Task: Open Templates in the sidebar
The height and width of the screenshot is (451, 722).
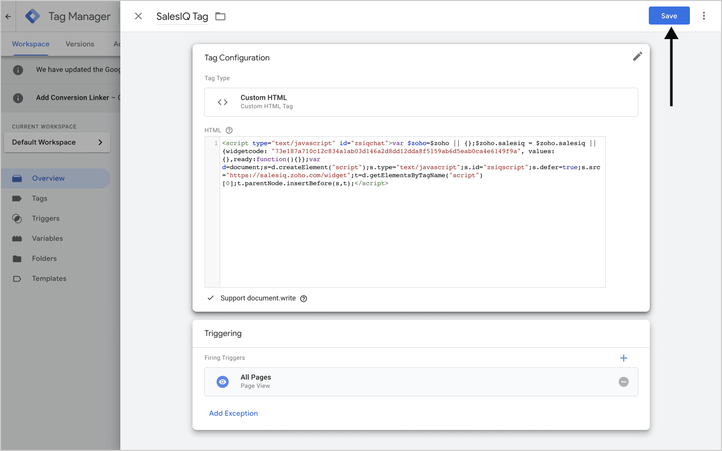Action: coord(49,279)
